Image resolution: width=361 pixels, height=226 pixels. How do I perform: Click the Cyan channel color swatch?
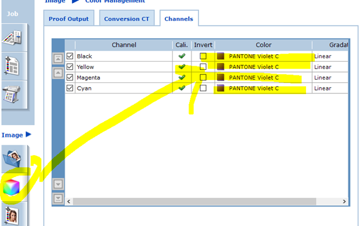(x=220, y=88)
